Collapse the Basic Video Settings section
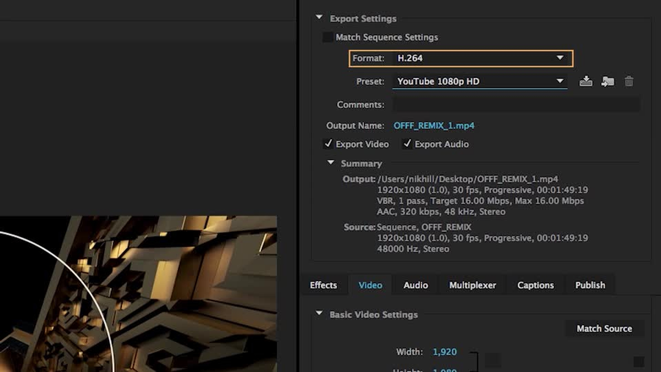 319,313
